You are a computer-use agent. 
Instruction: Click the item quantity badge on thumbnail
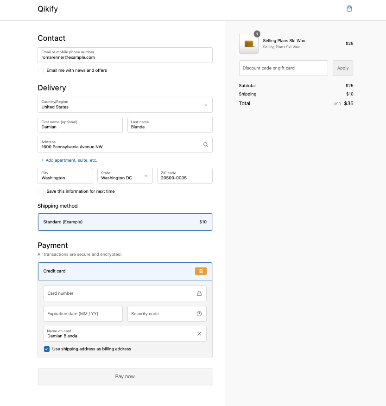(257, 34)
